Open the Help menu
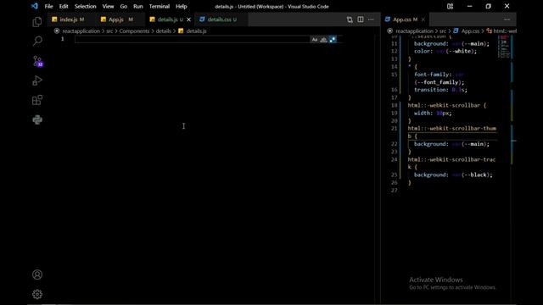This screenshot has width=543, height=305. (x=181, y=6)
